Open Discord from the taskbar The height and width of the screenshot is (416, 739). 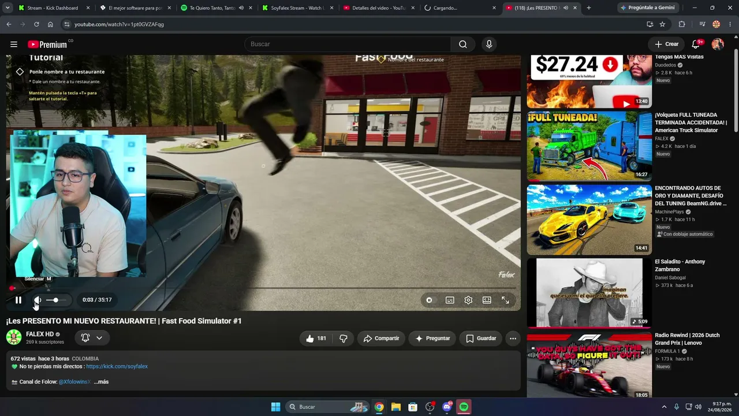[447, 407]
